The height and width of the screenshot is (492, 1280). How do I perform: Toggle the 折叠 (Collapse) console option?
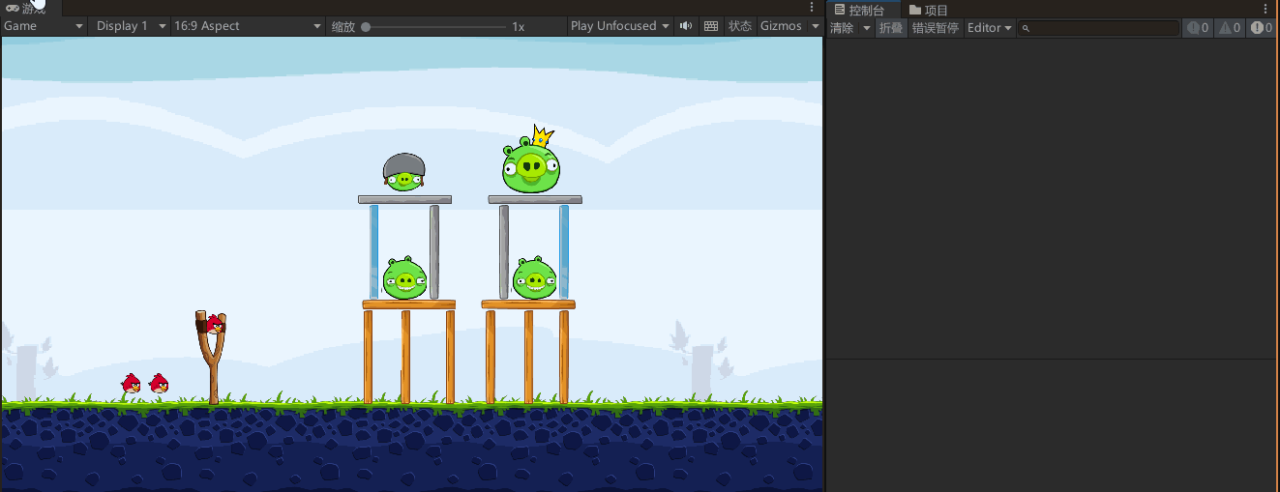pyautogui.click(x=890, y=28)
